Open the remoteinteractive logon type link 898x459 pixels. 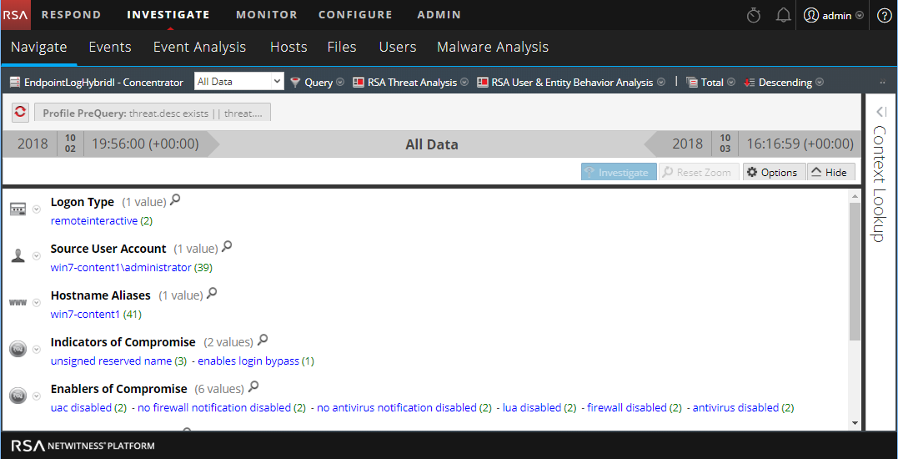click(x=94, y=221)
